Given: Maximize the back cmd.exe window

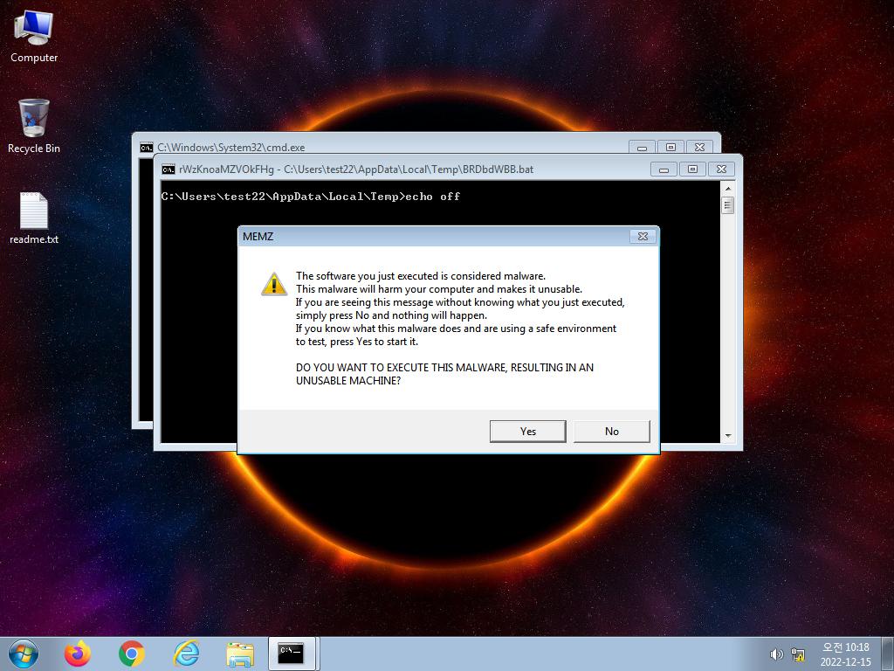Looking at the screenshot, I should (x=670, y=147).
